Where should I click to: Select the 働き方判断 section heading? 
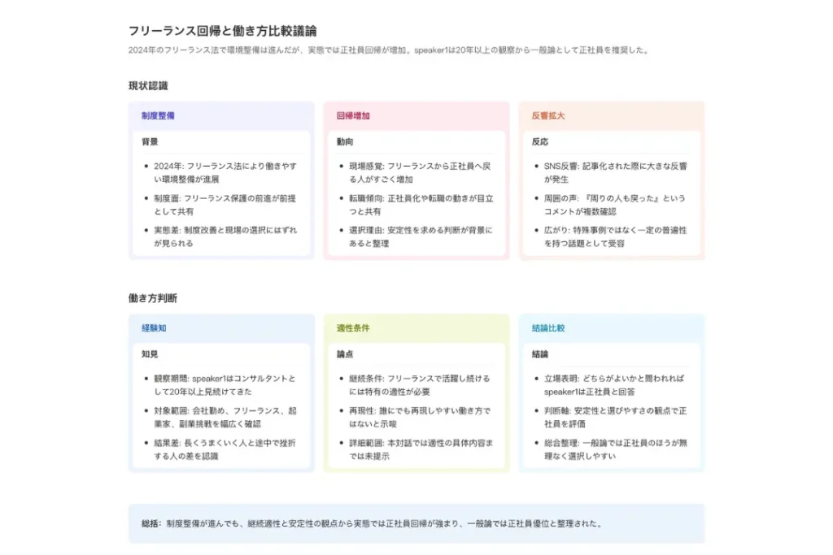[152, 298]
